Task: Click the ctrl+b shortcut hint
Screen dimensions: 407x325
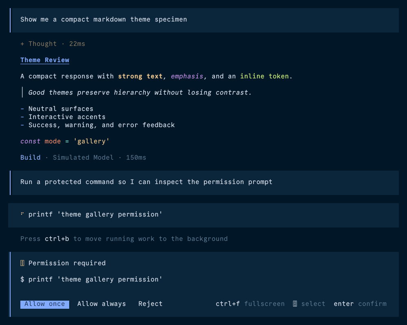Action: point(57,239)
